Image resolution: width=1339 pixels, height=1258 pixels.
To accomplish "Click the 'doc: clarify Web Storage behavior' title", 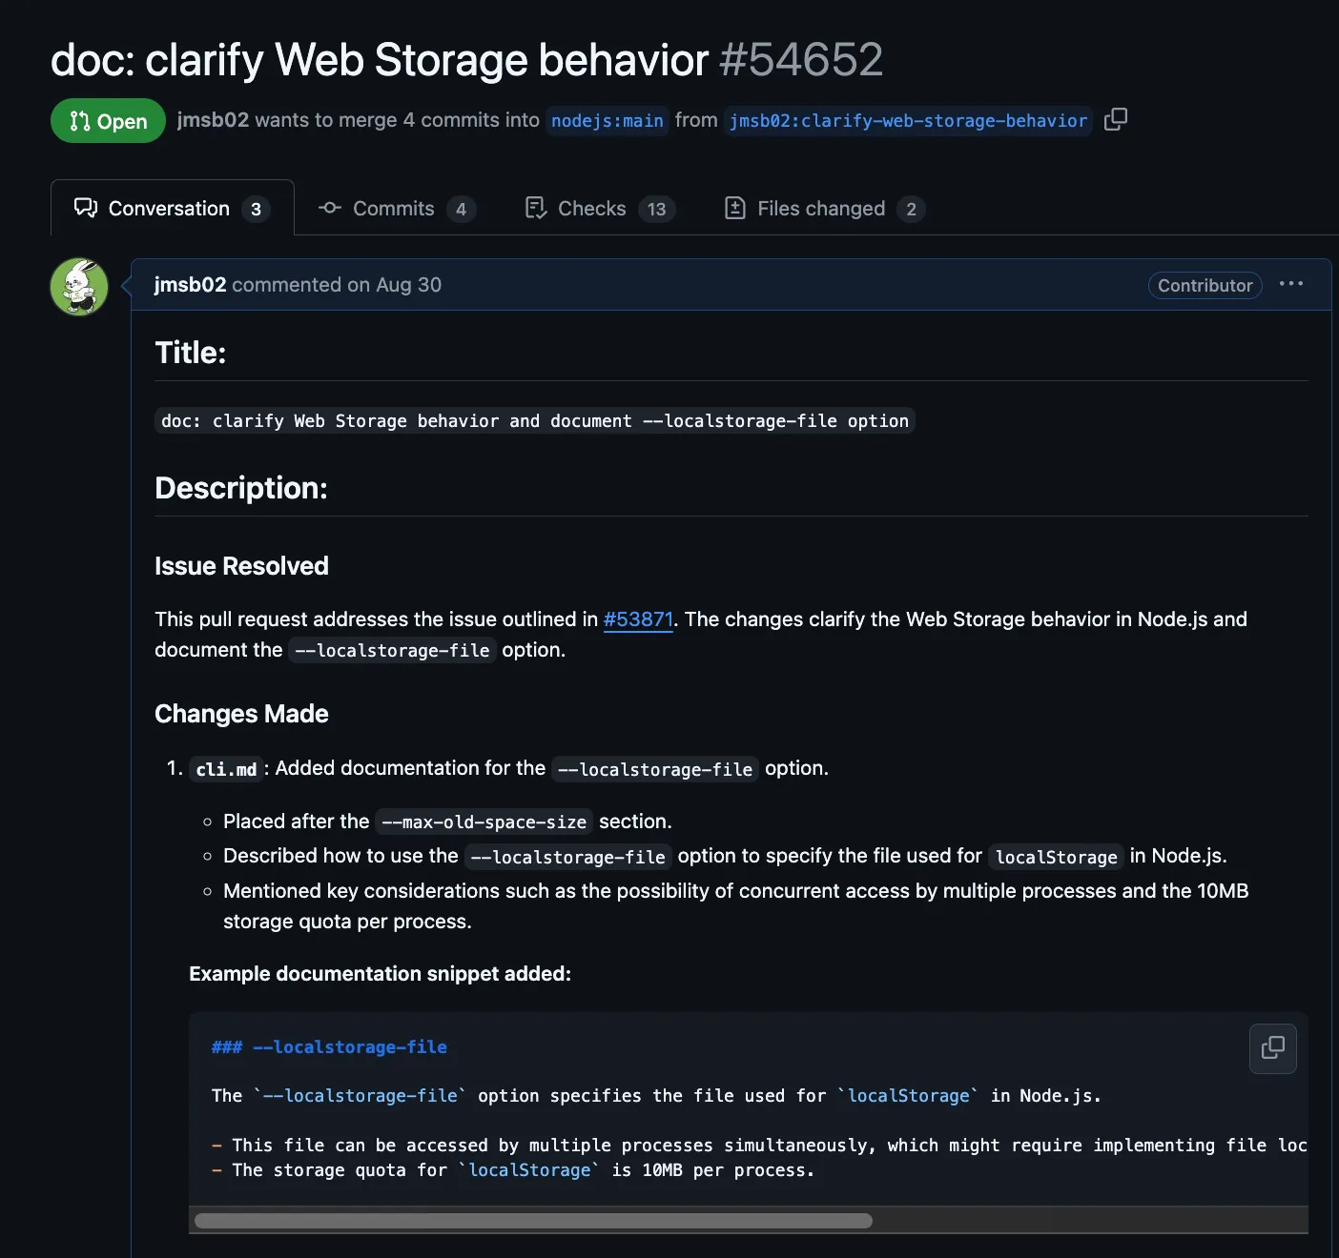I will (x=380, y=60).
